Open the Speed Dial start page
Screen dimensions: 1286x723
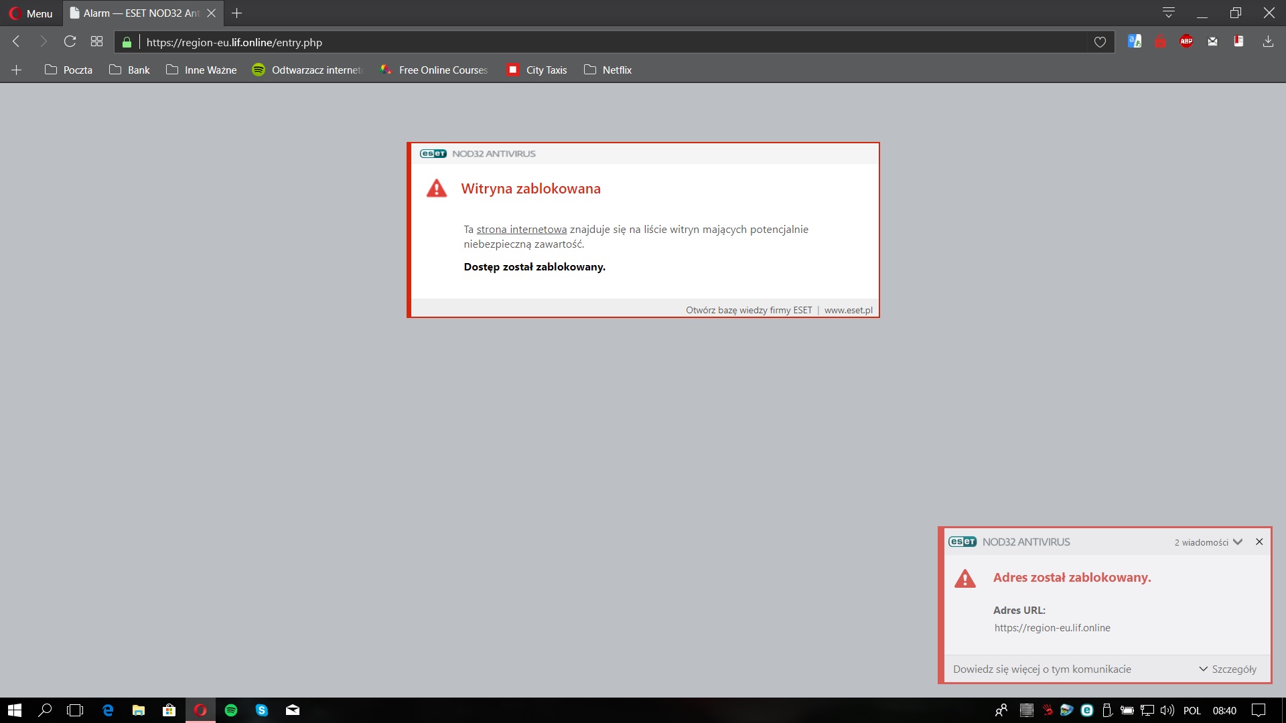click(x=96, y=42)
